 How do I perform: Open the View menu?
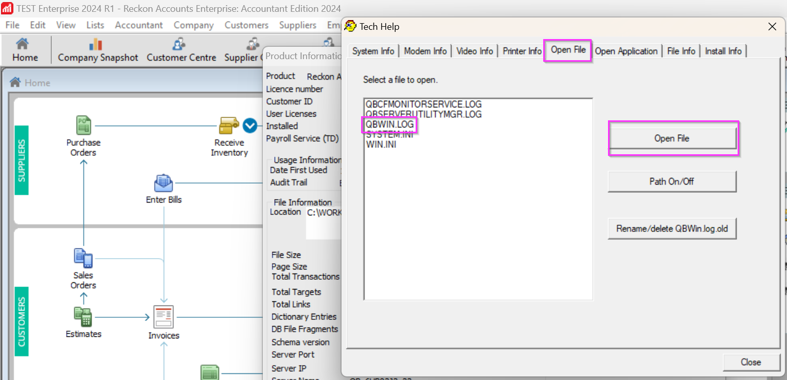tap(66, 25)
